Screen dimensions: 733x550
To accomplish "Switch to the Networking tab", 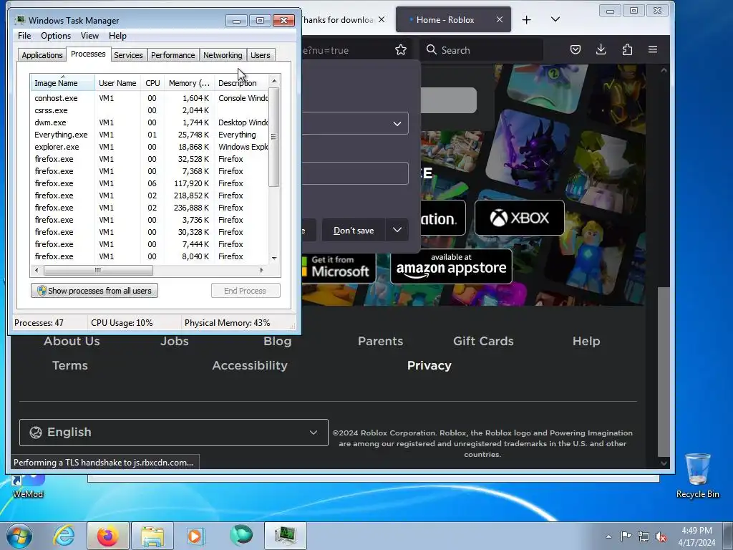I will [x=223, y=55].
